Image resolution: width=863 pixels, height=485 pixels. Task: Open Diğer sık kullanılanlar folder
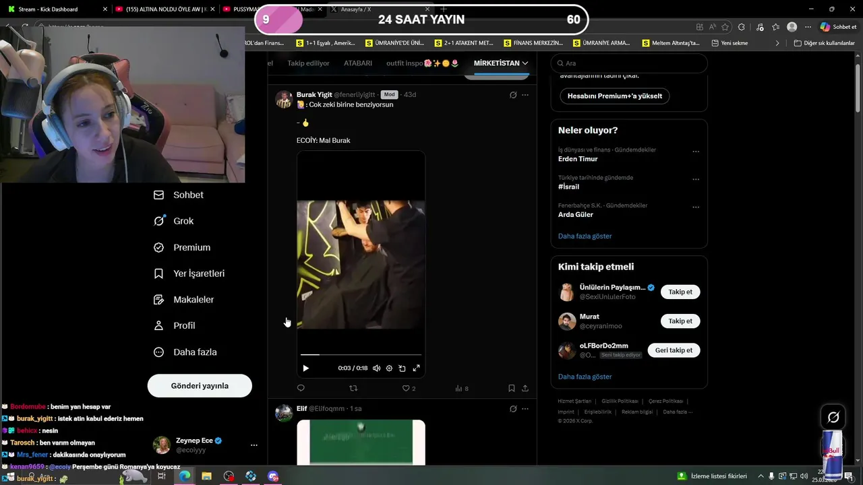[824, 43]
